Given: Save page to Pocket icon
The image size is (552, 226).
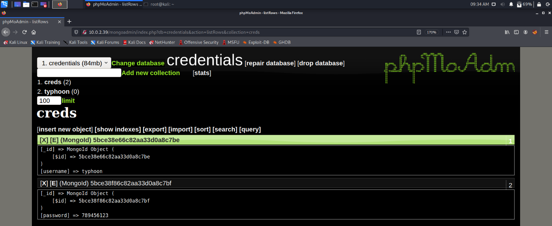Looking at the screenshot, I should coord(457,32).
